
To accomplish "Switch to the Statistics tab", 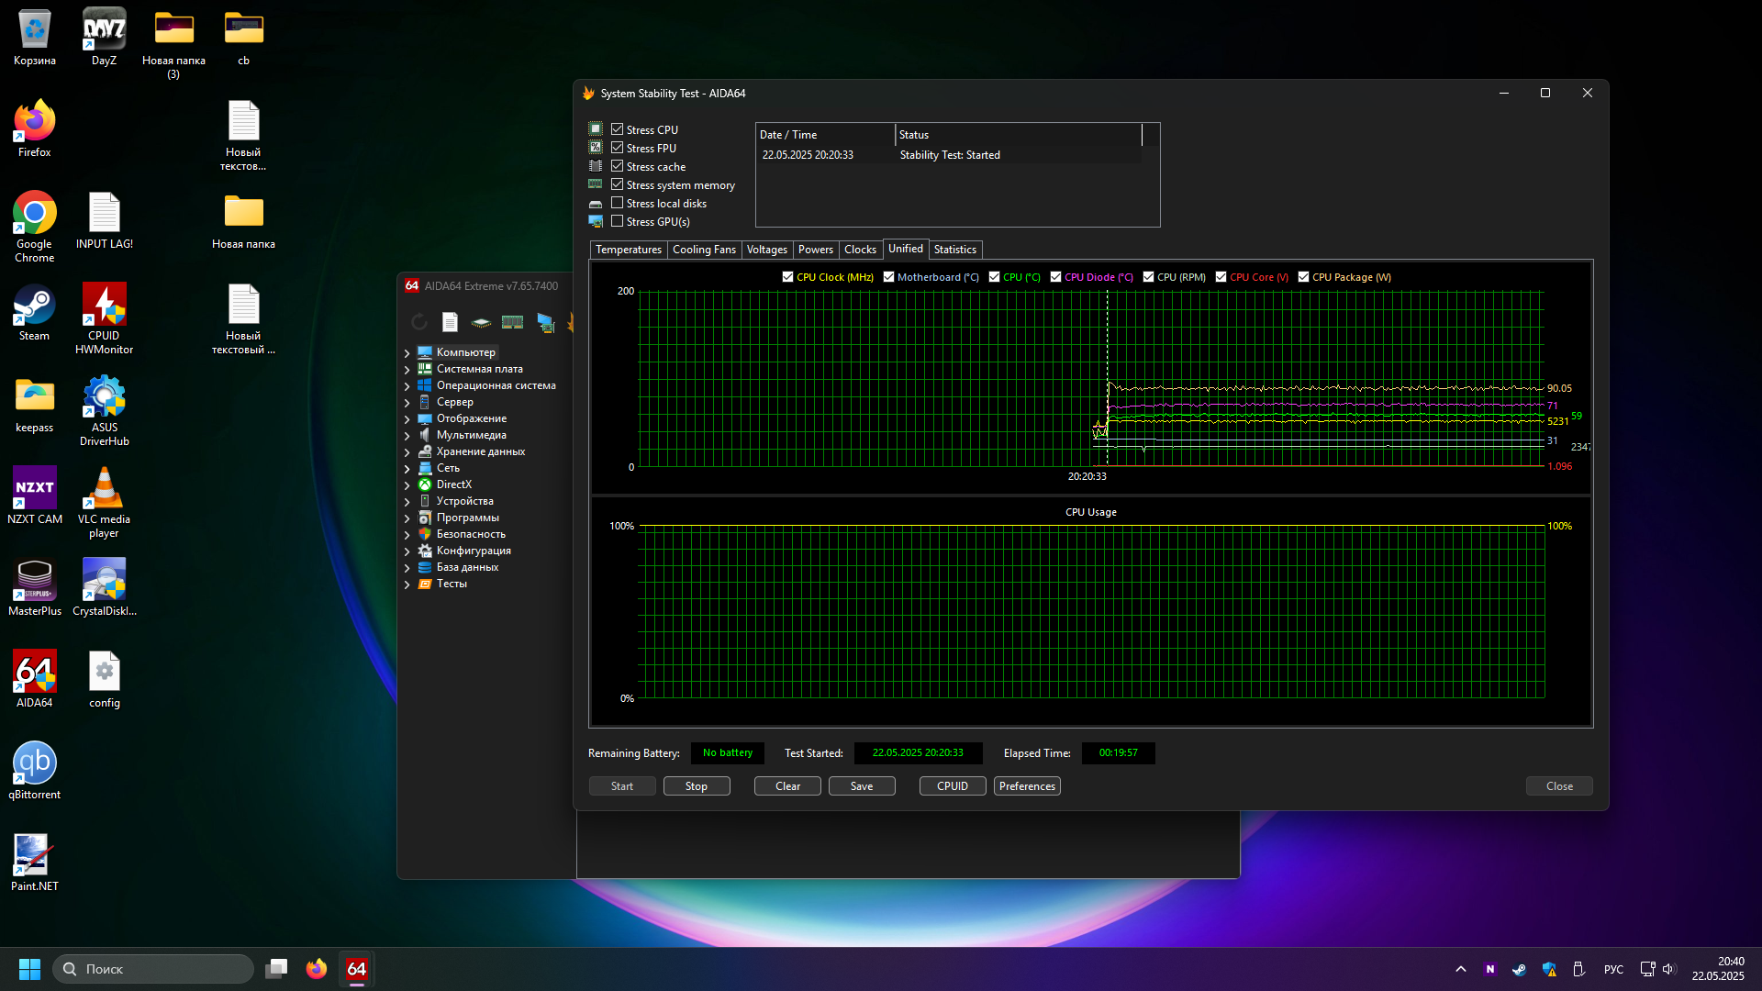I will 955,250.
